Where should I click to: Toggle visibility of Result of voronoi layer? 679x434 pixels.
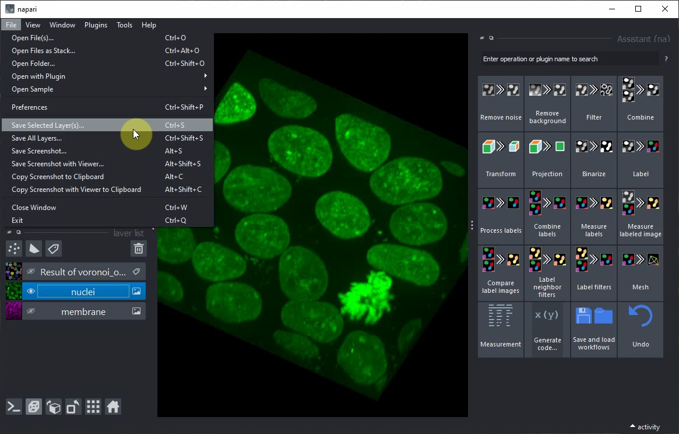[31, 272]
